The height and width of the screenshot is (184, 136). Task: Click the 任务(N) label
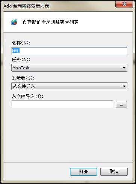21,60
